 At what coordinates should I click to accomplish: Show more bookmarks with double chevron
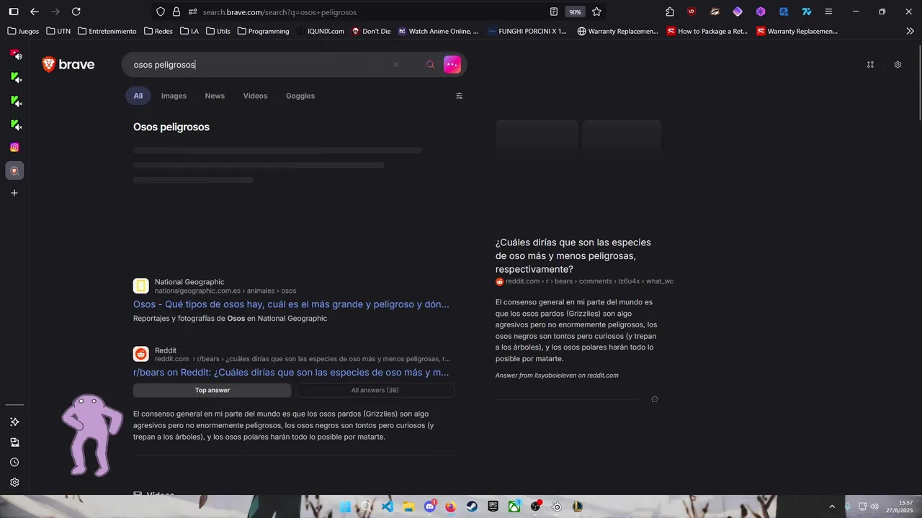click(910, 31)
